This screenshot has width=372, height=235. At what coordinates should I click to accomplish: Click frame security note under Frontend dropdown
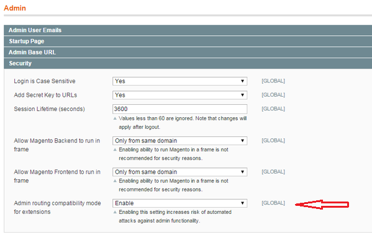click(171, 185)
